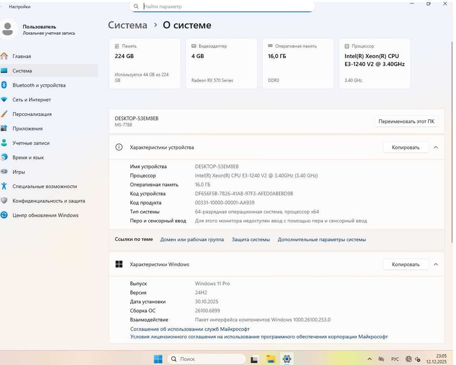Screen dimensions: 456x365
Task: Open Персонализация settings
Action: pyautogui.click(x=49, y=114)
